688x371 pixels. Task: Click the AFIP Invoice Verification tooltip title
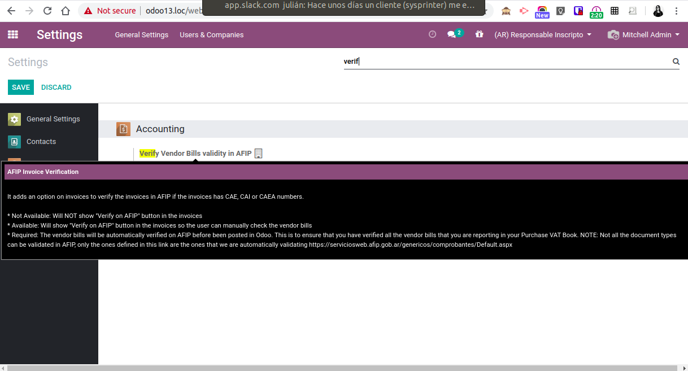[43, 172]
